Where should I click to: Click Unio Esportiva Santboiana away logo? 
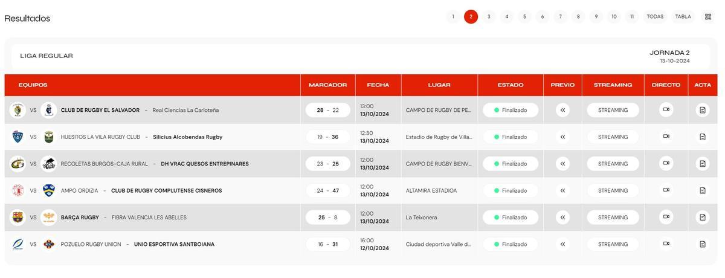[x=49, y=244]
